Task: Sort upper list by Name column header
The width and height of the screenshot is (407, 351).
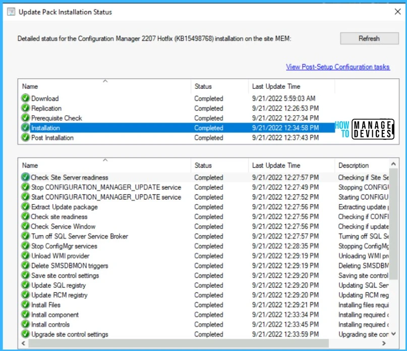Action: tap(104, 86)
